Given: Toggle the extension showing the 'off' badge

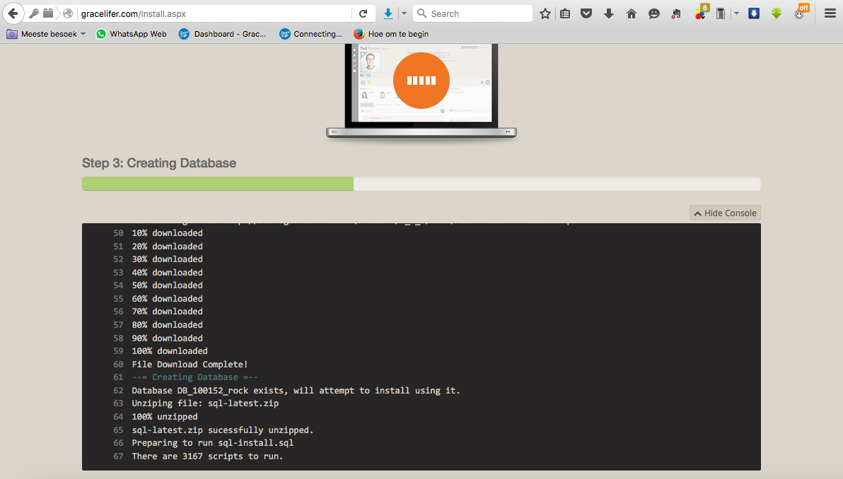Looking at the screenshot, I should click(798, 13).
